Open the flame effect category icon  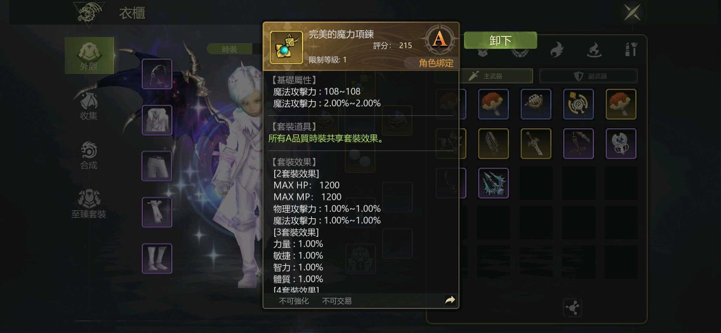(x=556, y=50)
